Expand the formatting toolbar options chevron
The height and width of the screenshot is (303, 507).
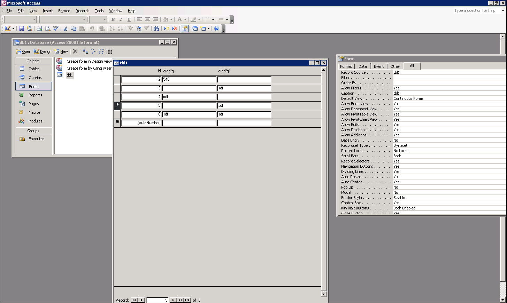coord(232,20)
